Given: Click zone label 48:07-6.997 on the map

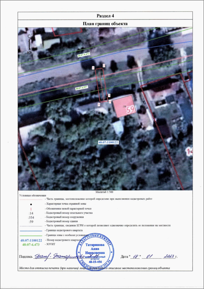Looking at the screenshot, I should click(82, 87).
